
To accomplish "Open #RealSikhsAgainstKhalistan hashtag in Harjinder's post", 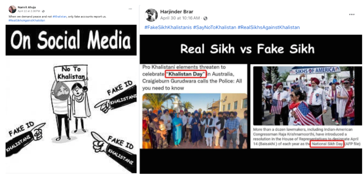I will (x=269, y=27).
